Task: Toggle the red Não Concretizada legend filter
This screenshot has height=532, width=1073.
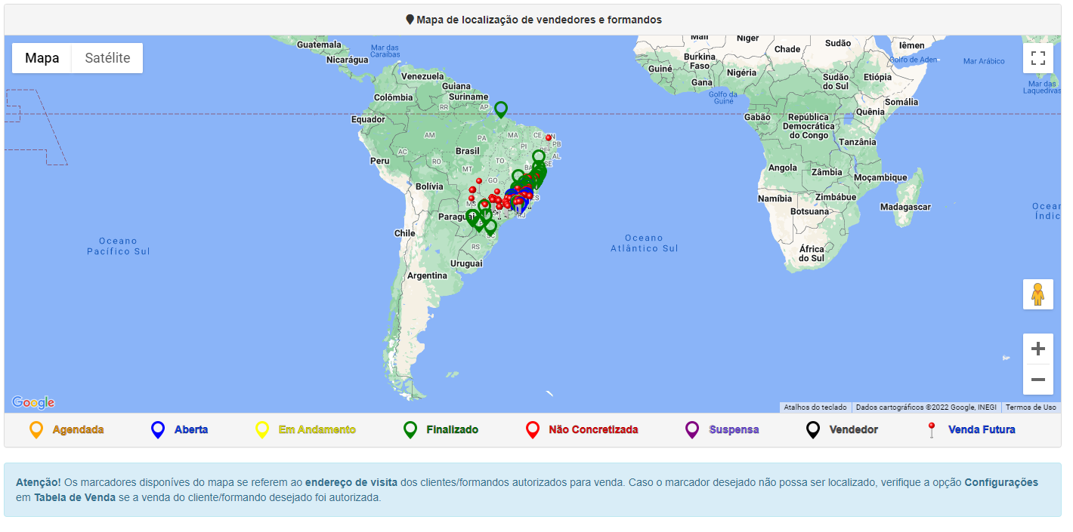Action: pyautogui.click(x=531, y=429)
